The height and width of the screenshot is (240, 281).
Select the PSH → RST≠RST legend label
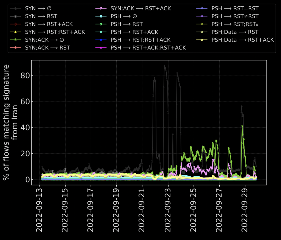[x=235, y=16]
